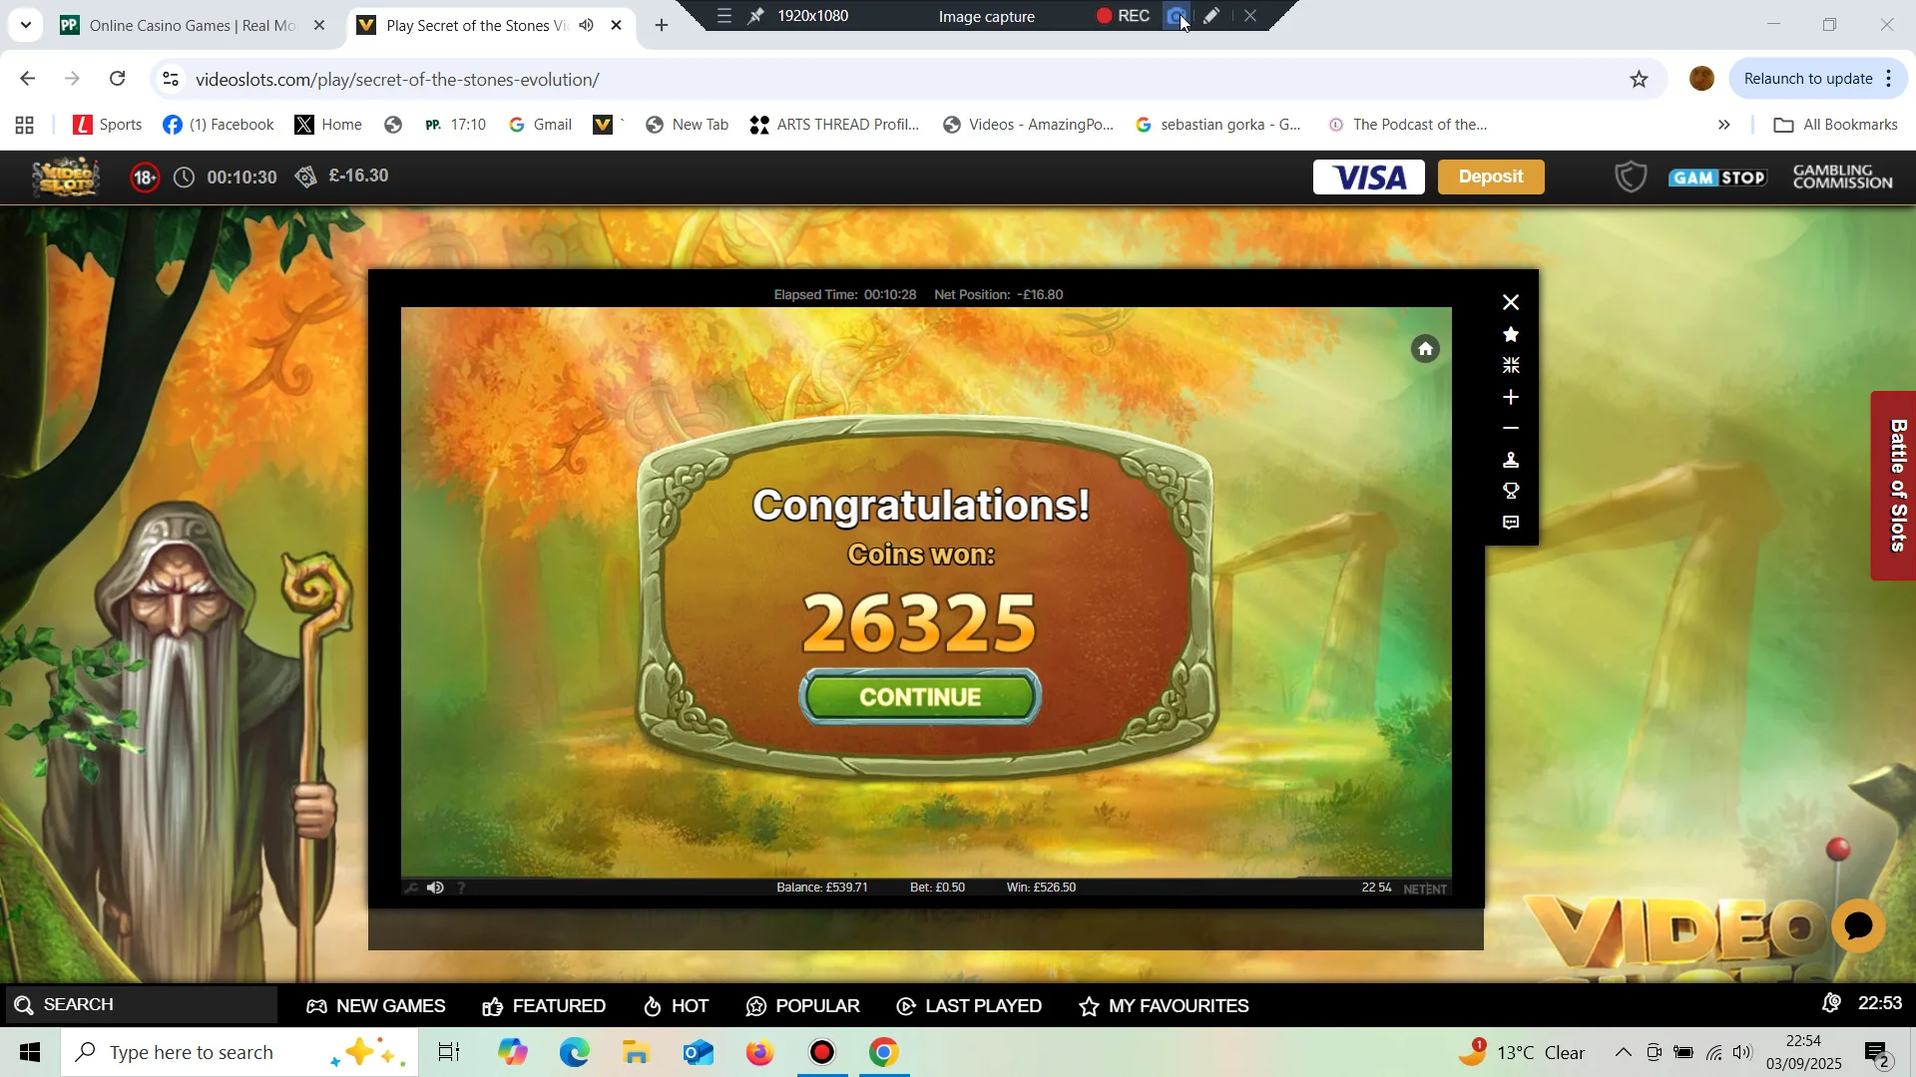Open the Gmail bookmark
The image size is (1916, 1077).
coord(540,125)
